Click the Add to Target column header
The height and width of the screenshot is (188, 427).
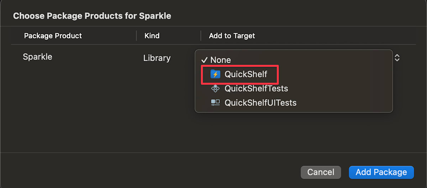pos(232,36)
